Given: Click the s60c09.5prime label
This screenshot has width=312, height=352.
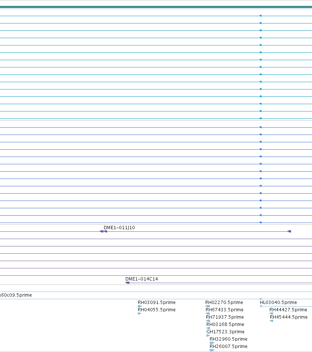Looking at the screenshot, I should pyautogui.click(x=16, y=295).
